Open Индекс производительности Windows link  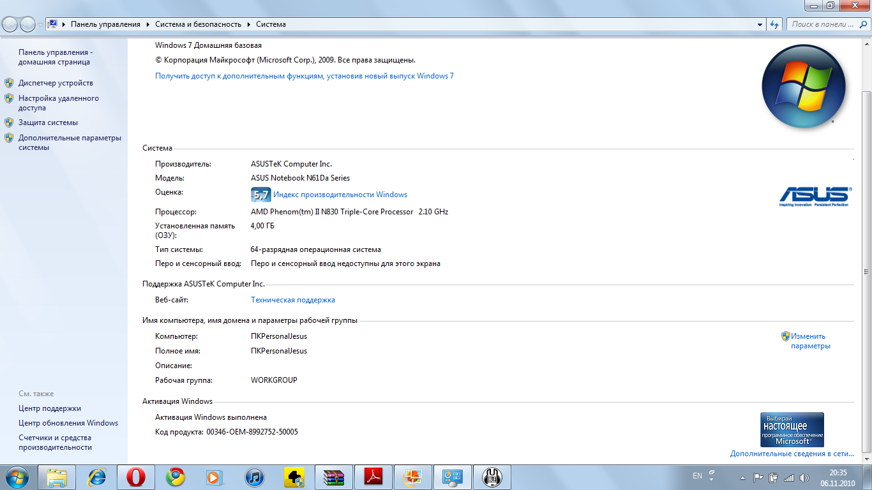point(340,195)
